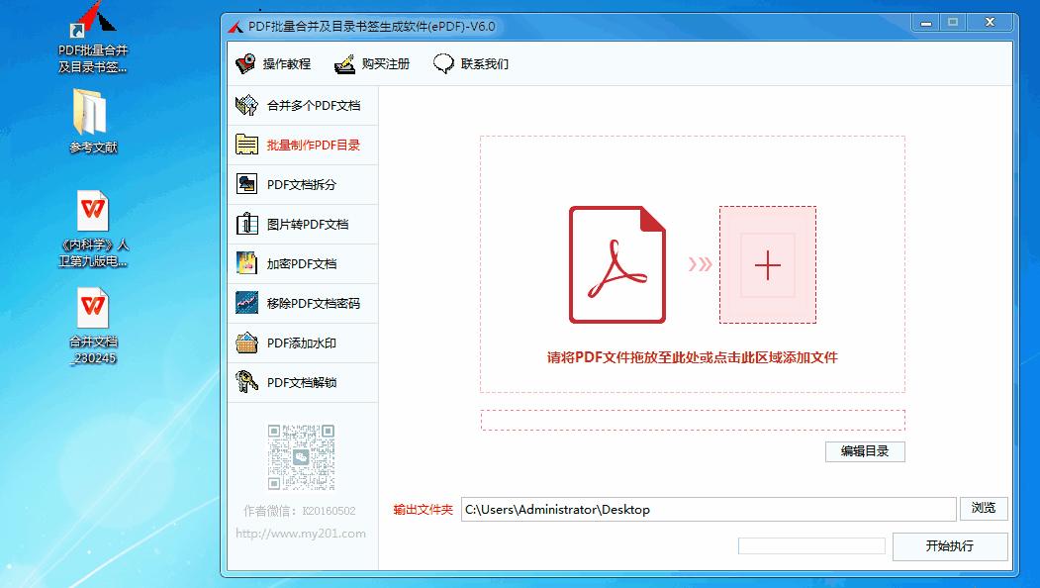Open the PDF文档解锁 tool

[x=301, y=382]
